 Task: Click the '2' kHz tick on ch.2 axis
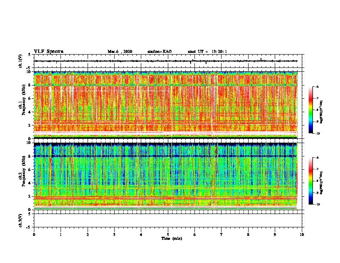30,196
